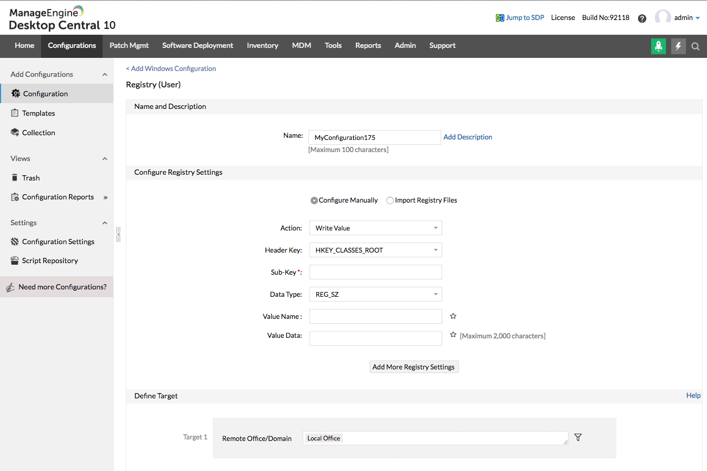Open the Data Type dropdown
707x471 pixels.
point(375,294)
